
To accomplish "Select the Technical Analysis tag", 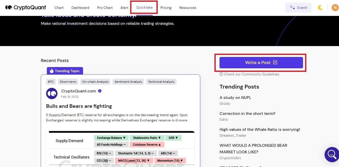I will pyautogui.click(x=161, y=82).
